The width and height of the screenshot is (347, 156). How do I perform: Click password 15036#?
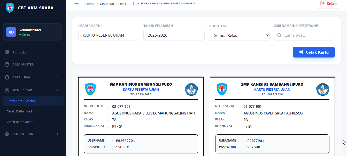[x=122, y=147]
